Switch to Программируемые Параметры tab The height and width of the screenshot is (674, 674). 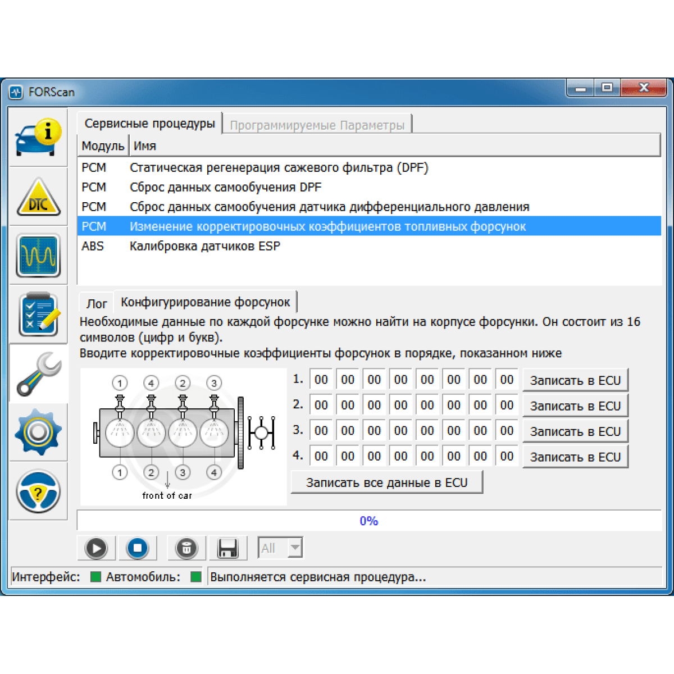pyautogui.click(x=317, y=125)
